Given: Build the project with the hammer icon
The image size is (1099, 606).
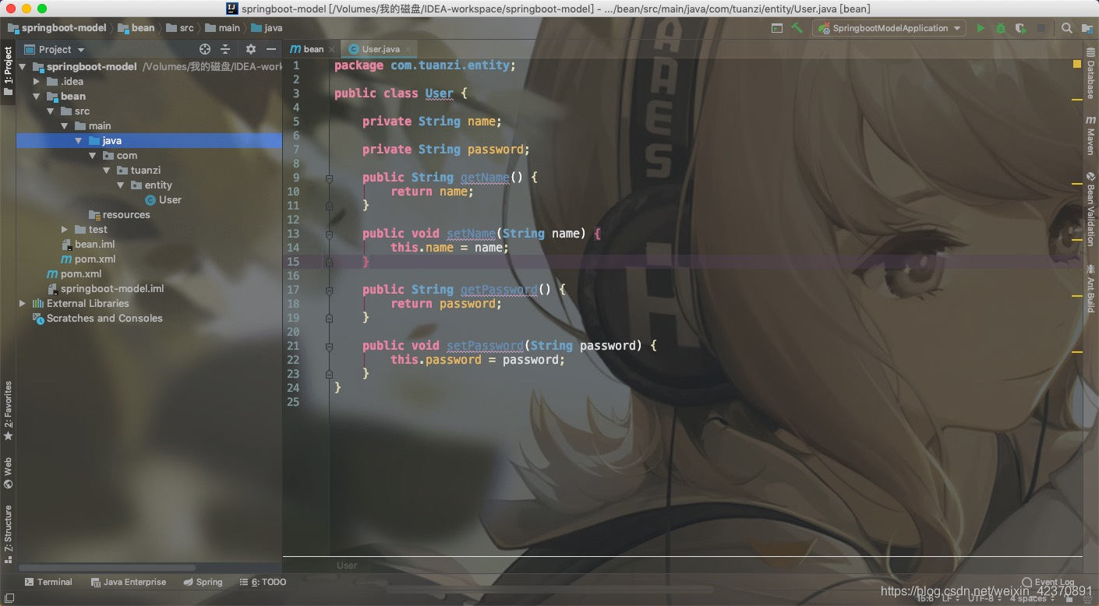Looking at the screenshot, I should coord(797,28).
